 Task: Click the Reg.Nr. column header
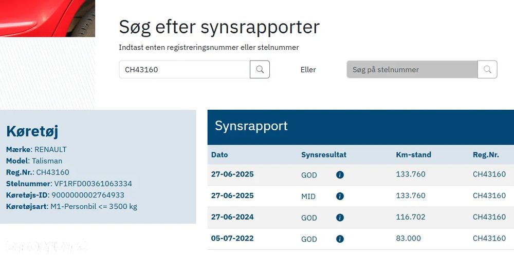pyautogui.click(x=486, y=154)
